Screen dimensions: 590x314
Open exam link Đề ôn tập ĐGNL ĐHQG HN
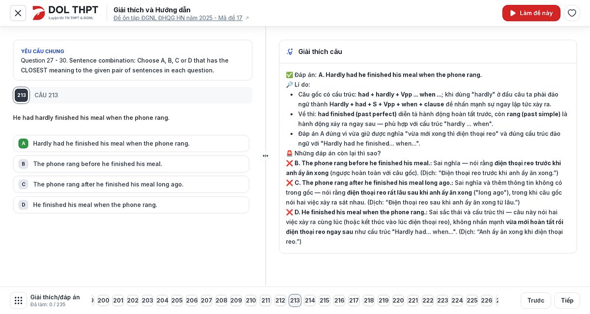tap(178, 18)
